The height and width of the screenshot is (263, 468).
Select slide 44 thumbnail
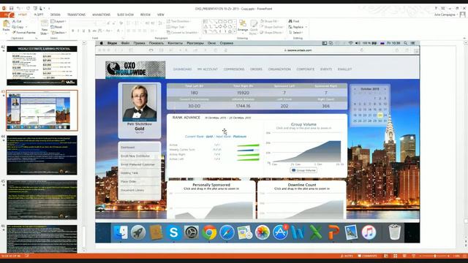click(x=42, y=155)
